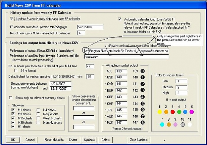207x145 pixels.
Task: Click the Zero Symbols button
Action: pyautogui.click(x=139, y=140)
